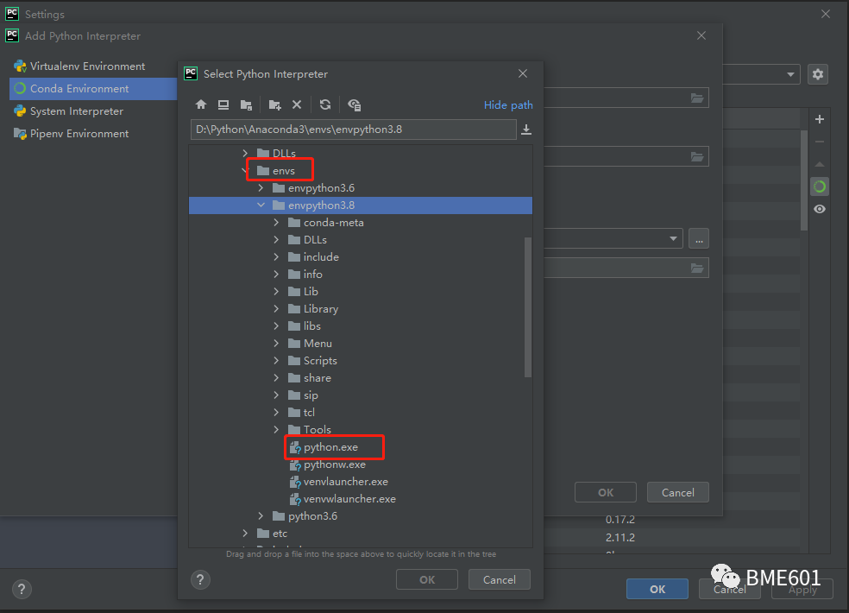Navigate to project directory icon
This screenshot has width=849, height=613.
(x=246, y=104)
